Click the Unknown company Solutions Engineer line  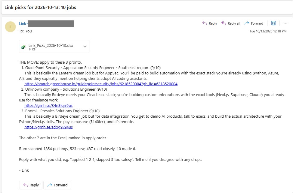[x=64, y=89]
